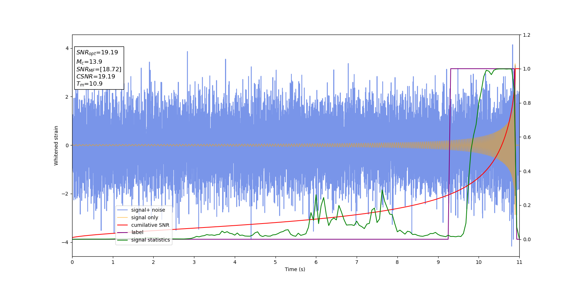Click the CSNR=19.19 annotation text

point(96,77)
